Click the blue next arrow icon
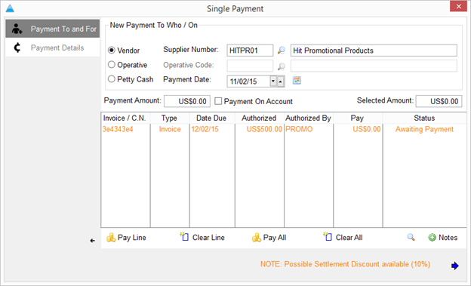The image size is (471, 286). (455, 266)
